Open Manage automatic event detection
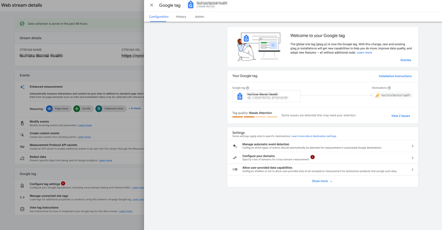This screenshot has height=230, width=442. pyautogui.click(x=323, y=146)
